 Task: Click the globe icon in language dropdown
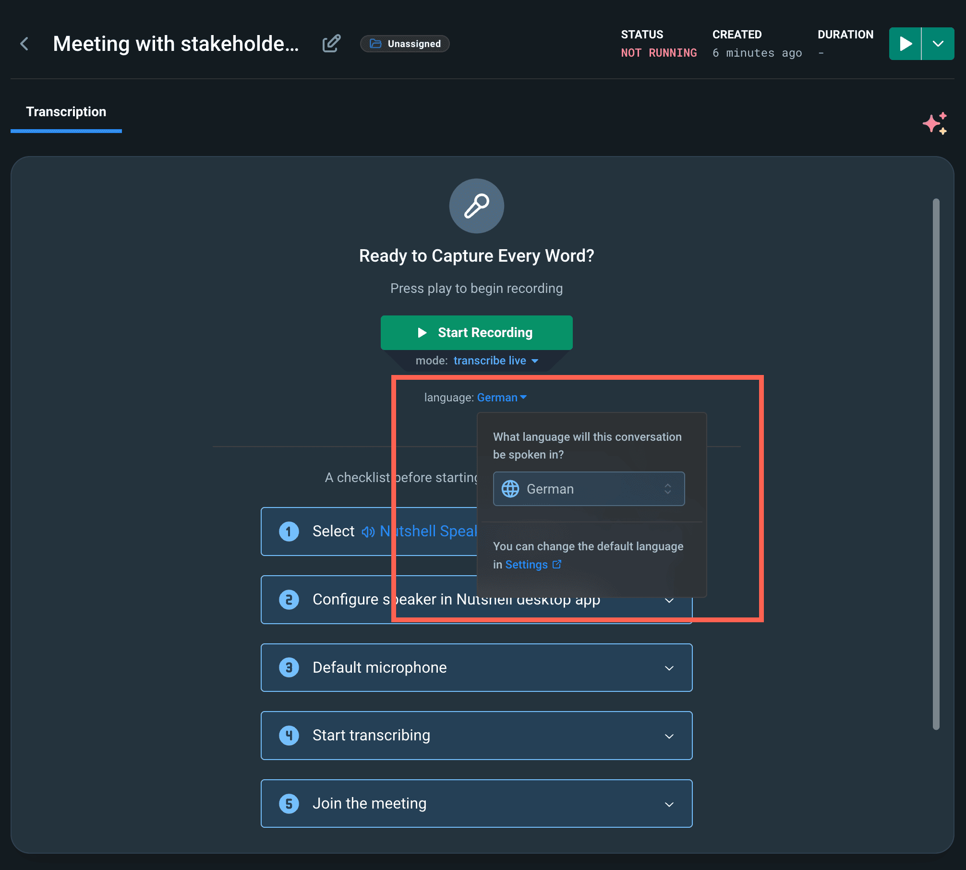(511, 489)
